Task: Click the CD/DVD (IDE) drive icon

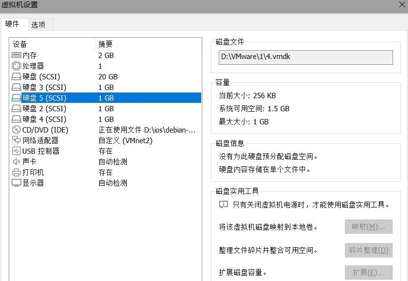Action: (16, 130)
